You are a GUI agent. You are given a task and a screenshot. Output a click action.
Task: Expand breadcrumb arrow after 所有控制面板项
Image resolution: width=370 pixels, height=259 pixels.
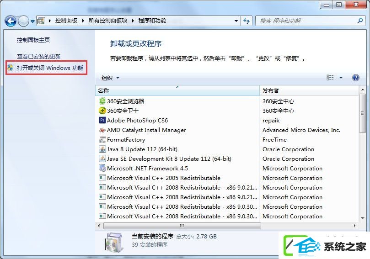click(x=133, y=21)
